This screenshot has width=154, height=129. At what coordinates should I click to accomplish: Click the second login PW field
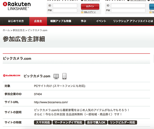[128, 10]
